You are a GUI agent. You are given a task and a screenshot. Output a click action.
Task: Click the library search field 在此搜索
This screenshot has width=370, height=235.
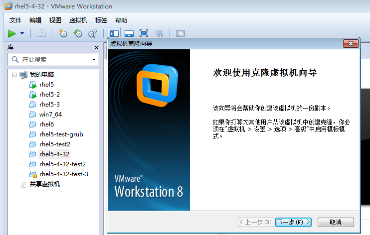pyautogui.click(x=53, y=60)
